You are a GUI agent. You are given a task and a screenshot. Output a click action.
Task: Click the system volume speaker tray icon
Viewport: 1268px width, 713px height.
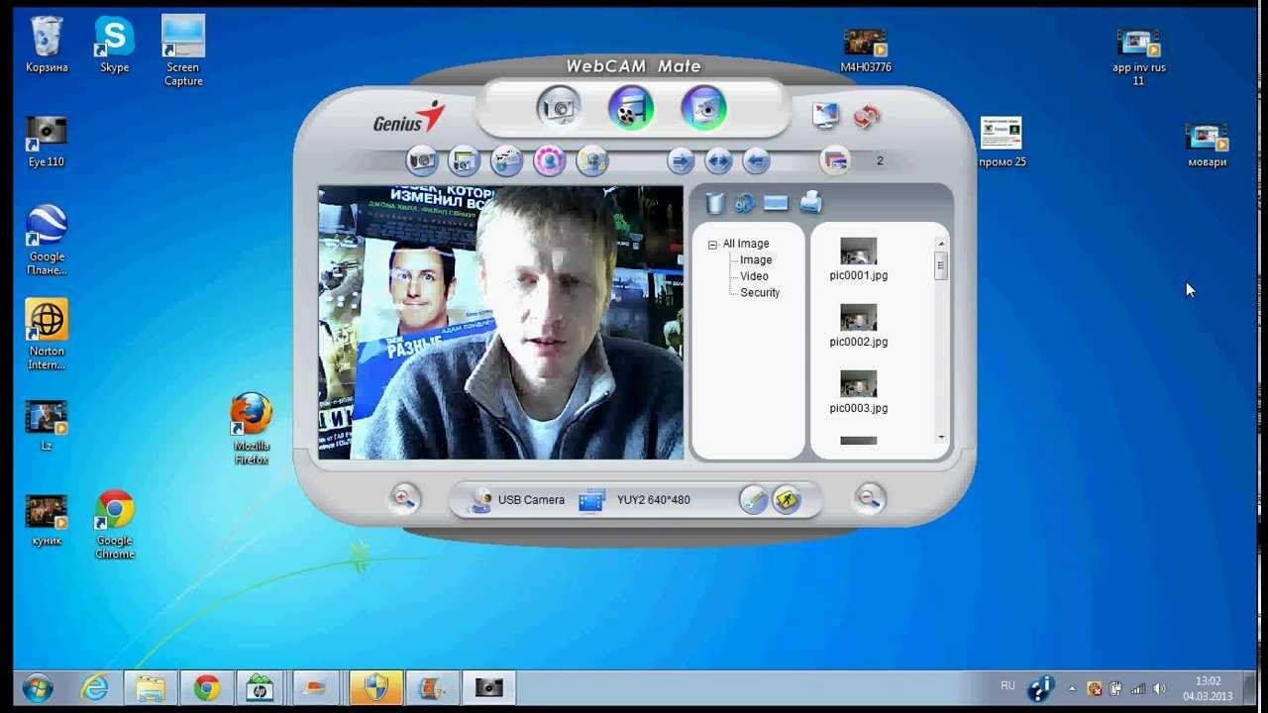point(1160,688)
